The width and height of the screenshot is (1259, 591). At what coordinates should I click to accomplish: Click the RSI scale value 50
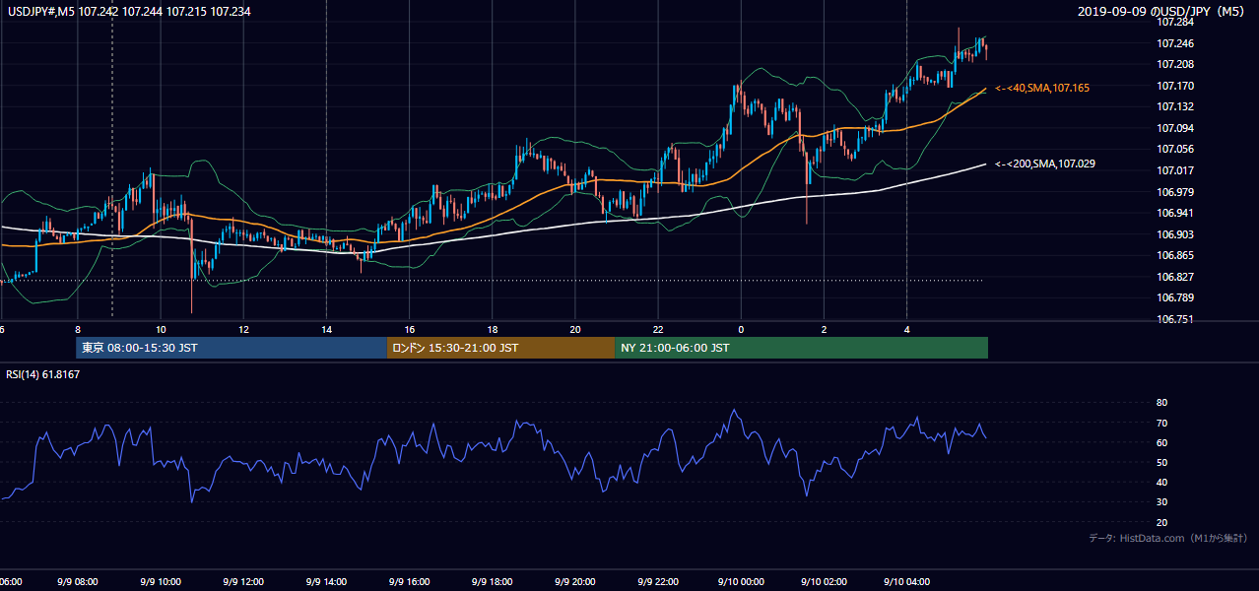tap(1161, 463)
